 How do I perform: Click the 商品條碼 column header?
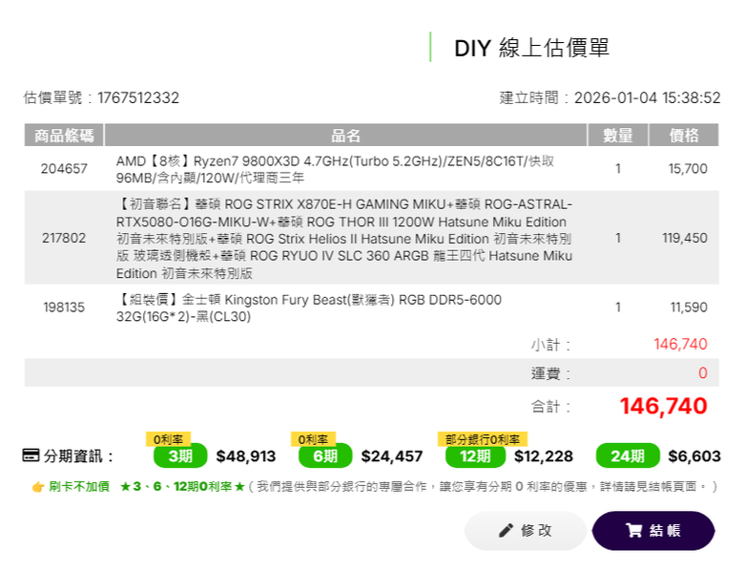64,136
